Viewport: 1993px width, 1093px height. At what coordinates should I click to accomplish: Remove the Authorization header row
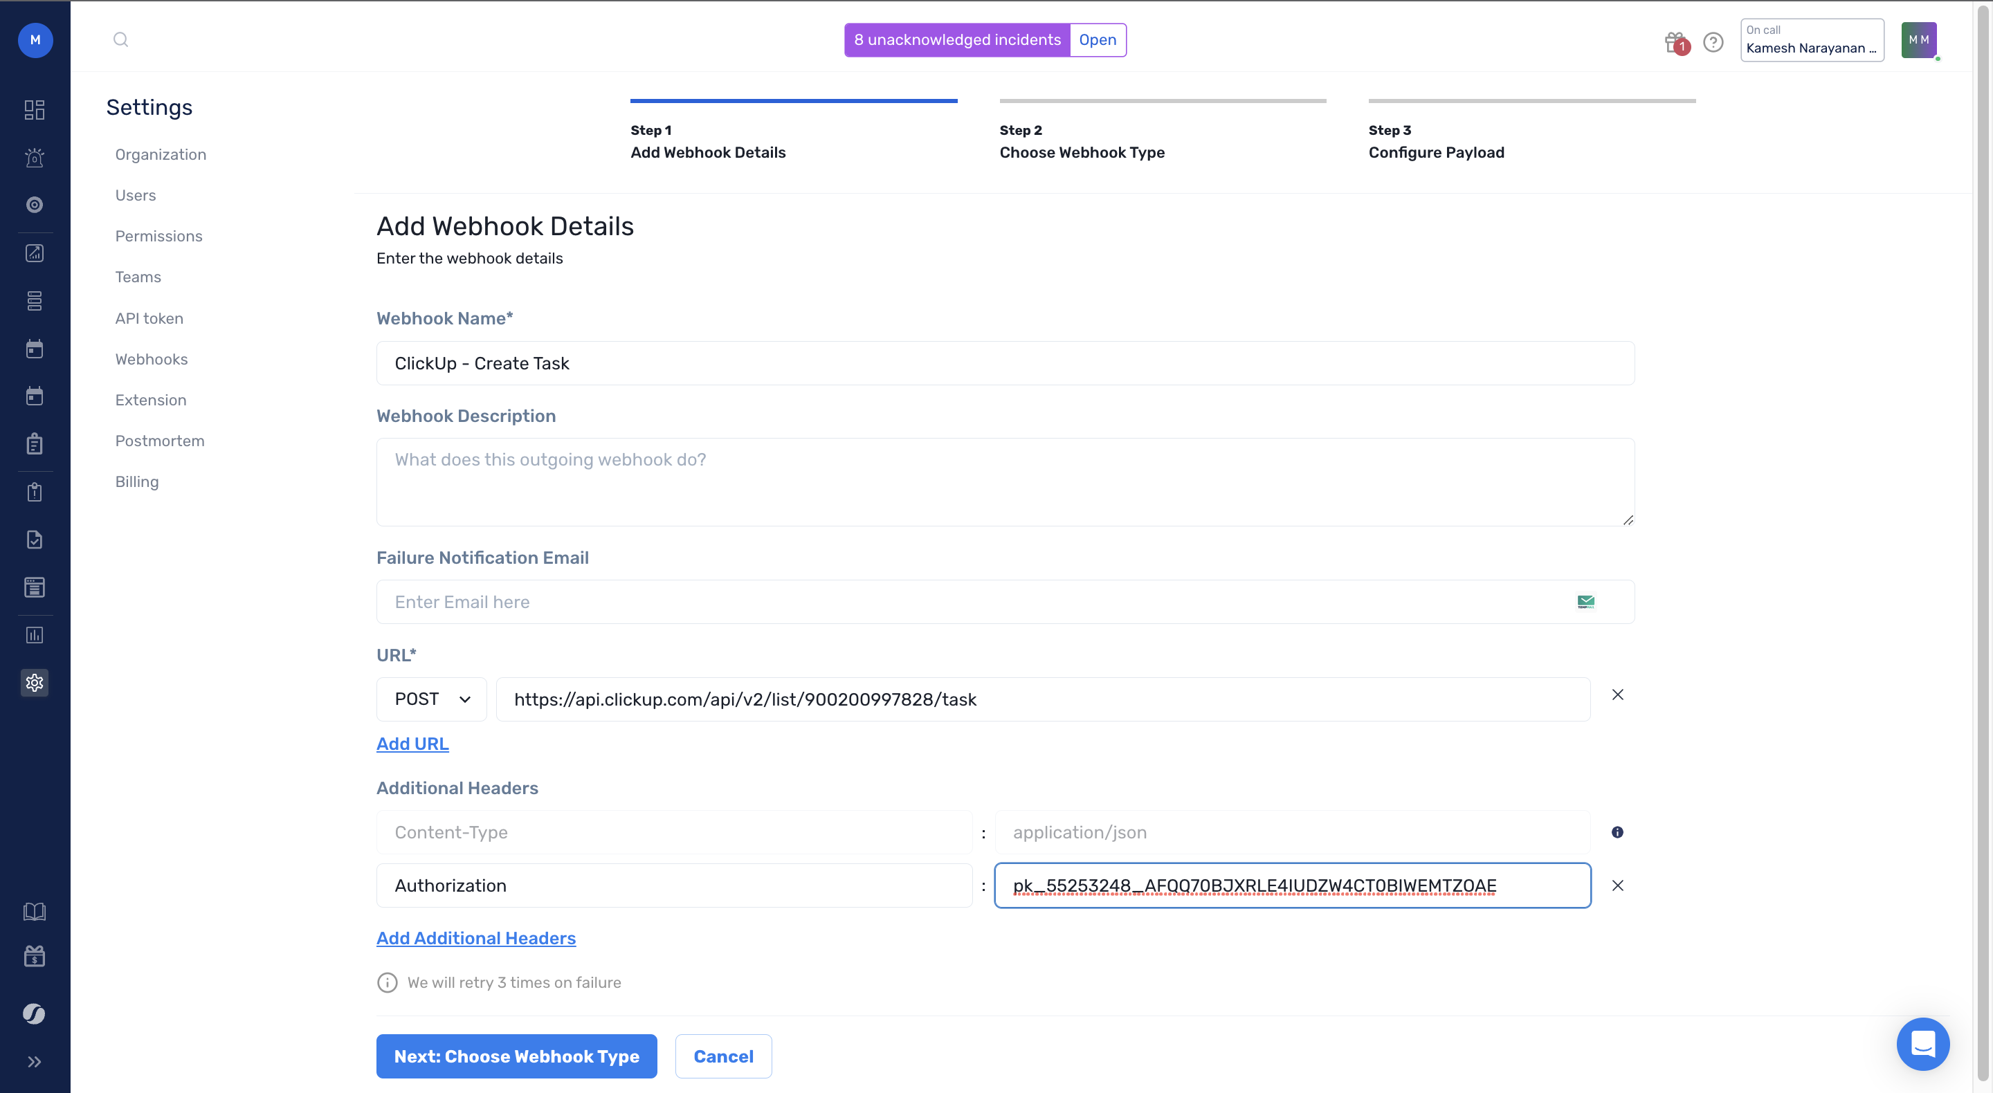coord(1617,885)
